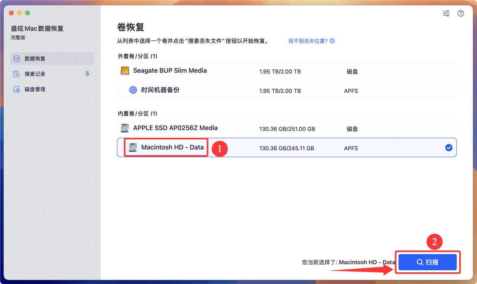The width and height of the screenshot is (477, 284).
Task: Click the 时间机器备份 Time Machine icon
Action: [x=133, y=90]
